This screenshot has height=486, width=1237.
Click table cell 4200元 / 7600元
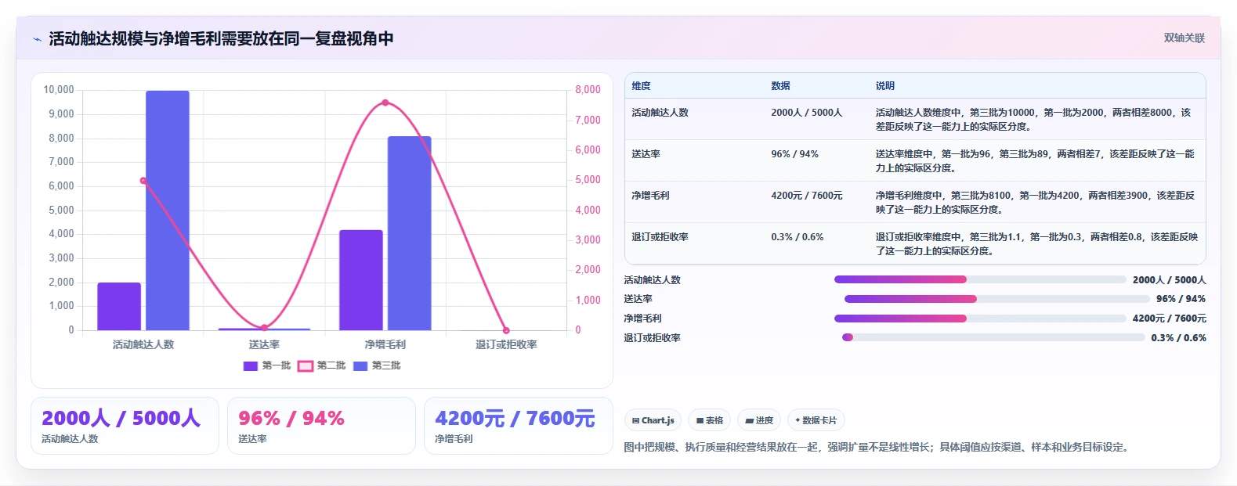(x=806, y=196)
